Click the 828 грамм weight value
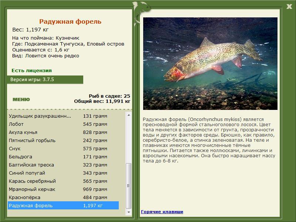296x222 pixels. [95, 132]
